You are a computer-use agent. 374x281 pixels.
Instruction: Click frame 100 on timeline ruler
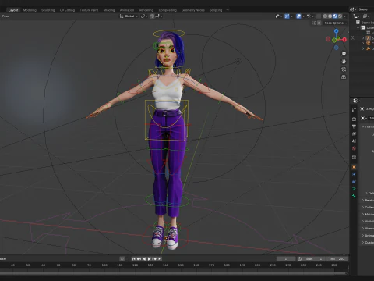(104, 265)
